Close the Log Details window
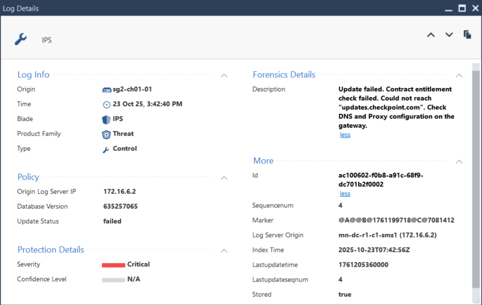Screen dimensions: 482x305 click(475, 8)
